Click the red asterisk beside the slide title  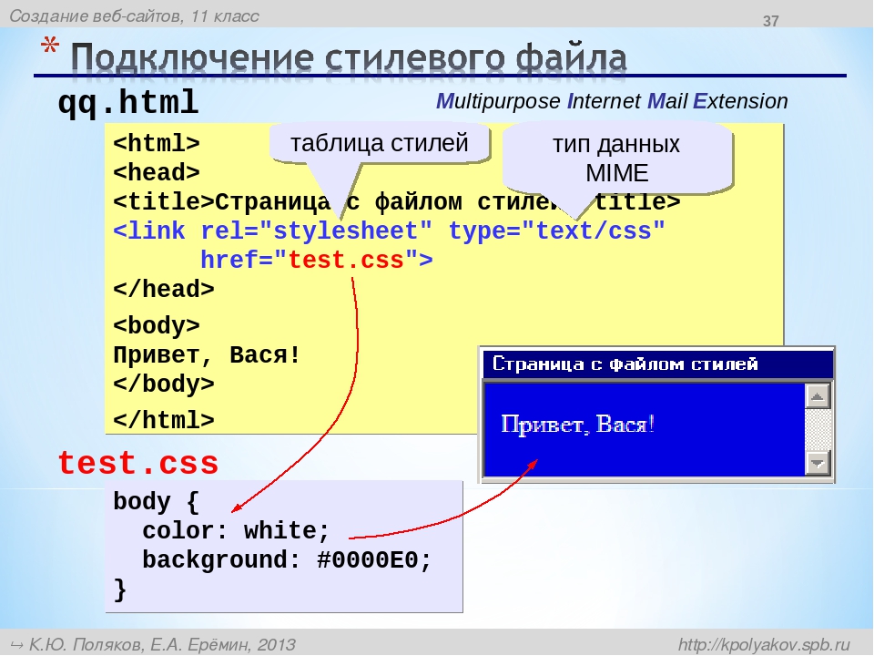pos(49,46)
